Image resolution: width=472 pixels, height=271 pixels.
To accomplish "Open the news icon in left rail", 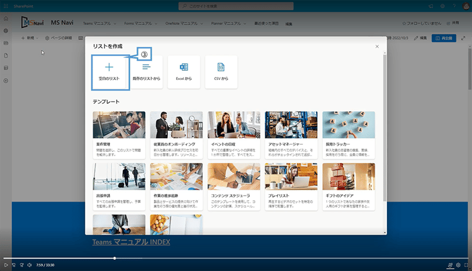I will coord(6,43).
